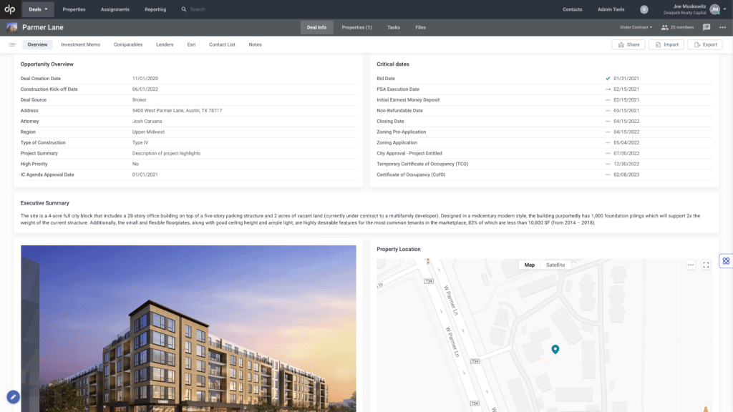Click the Import button
733x412 pixels.
tap(666, 45)
